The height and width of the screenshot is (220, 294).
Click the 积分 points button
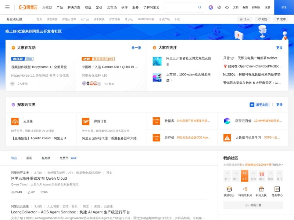pos(262,19)
